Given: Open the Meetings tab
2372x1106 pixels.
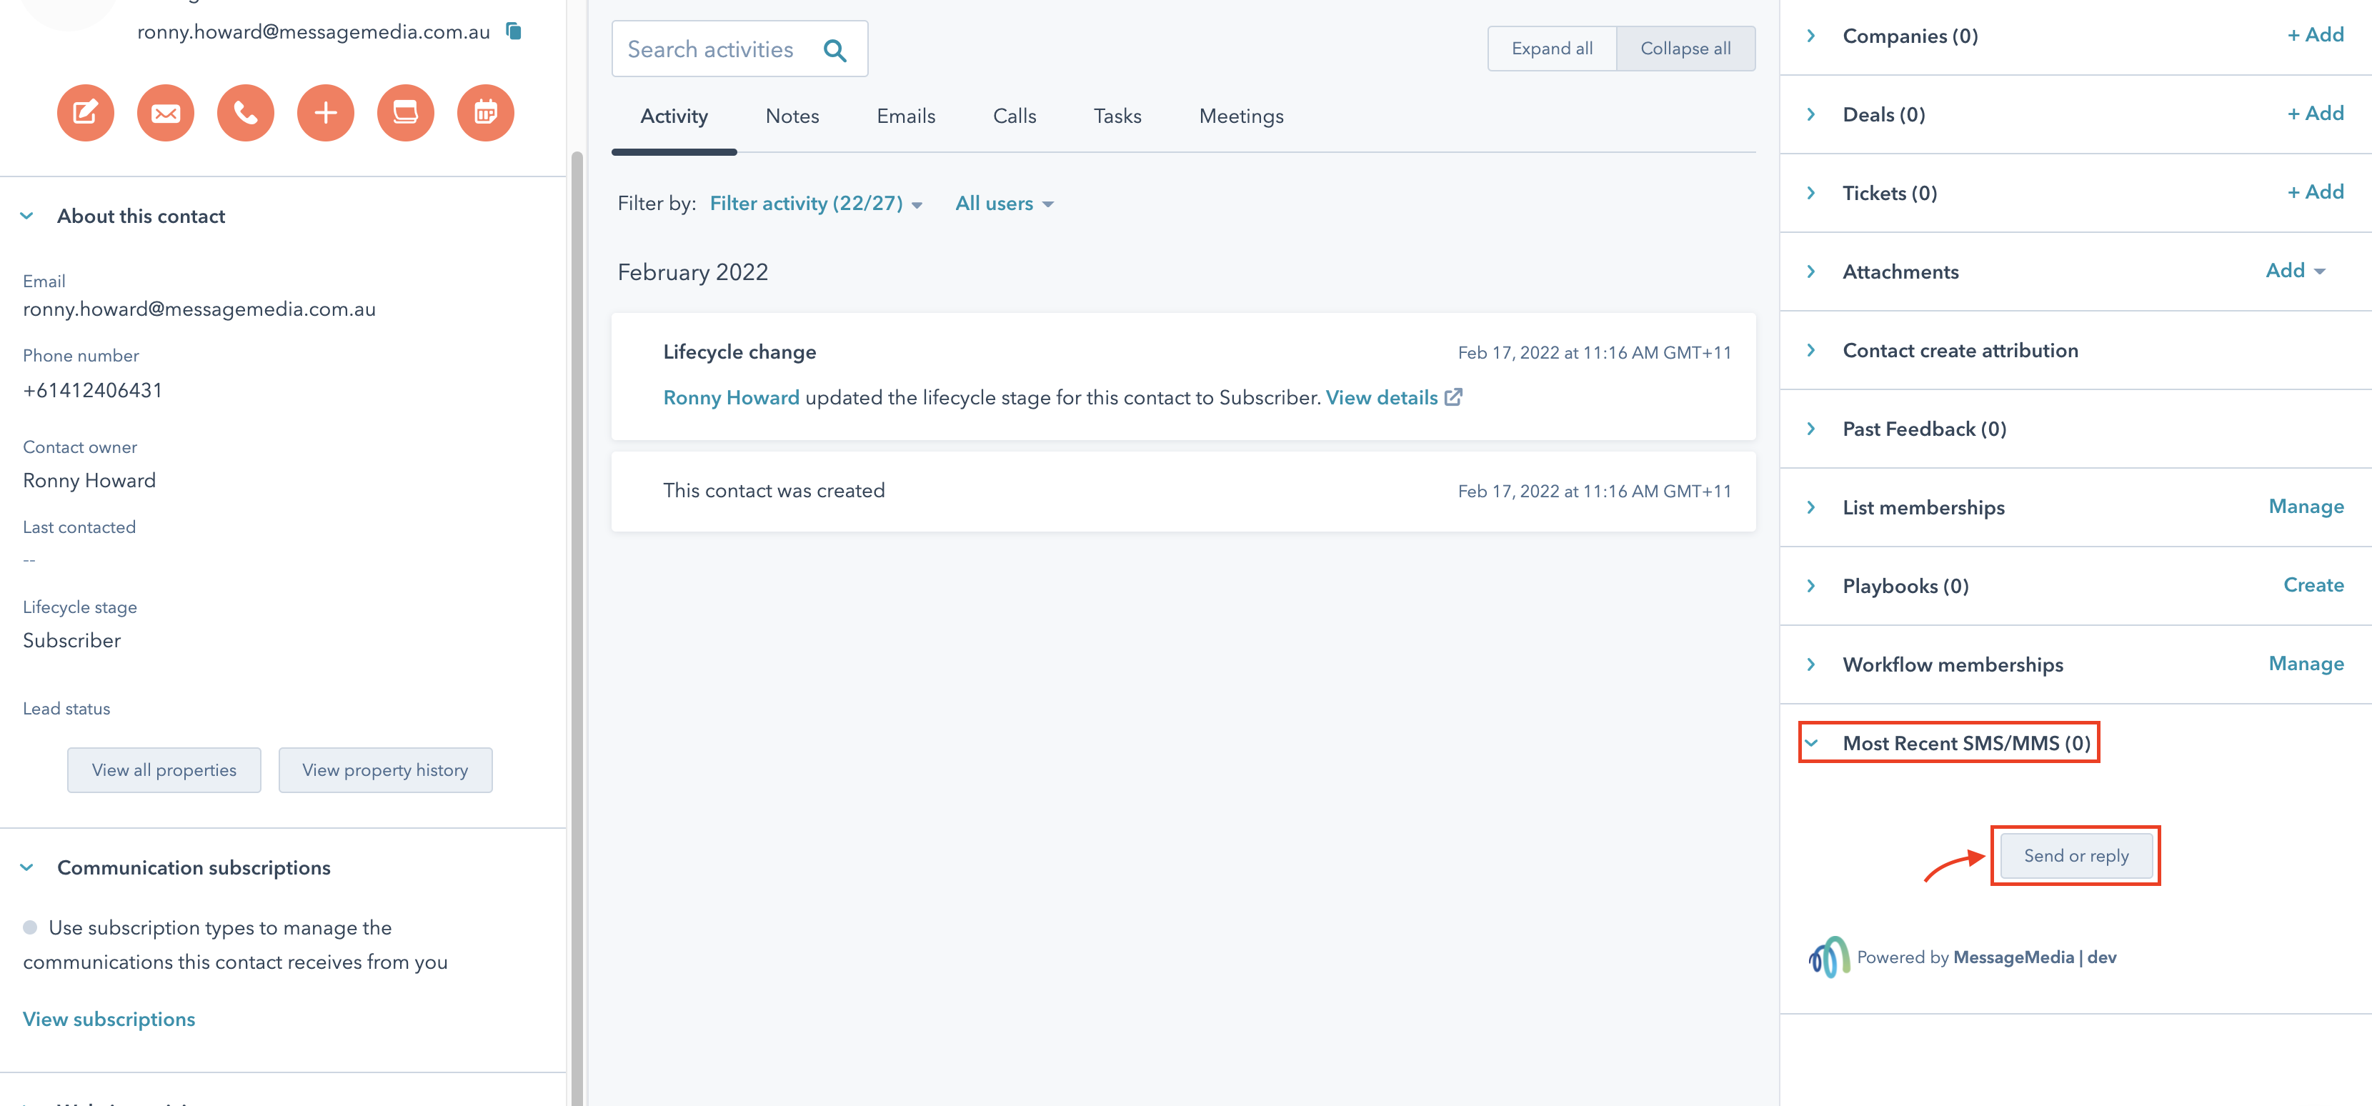Looking at the screenshot, I should [x=1240, y=116].
